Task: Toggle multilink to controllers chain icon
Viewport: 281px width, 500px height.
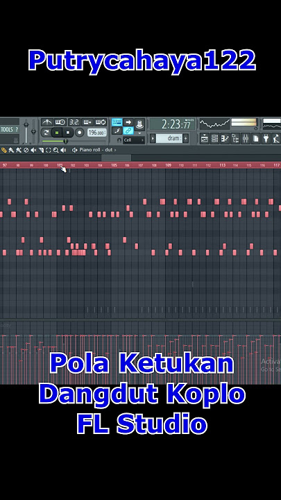Action: (x=128, y=131)
